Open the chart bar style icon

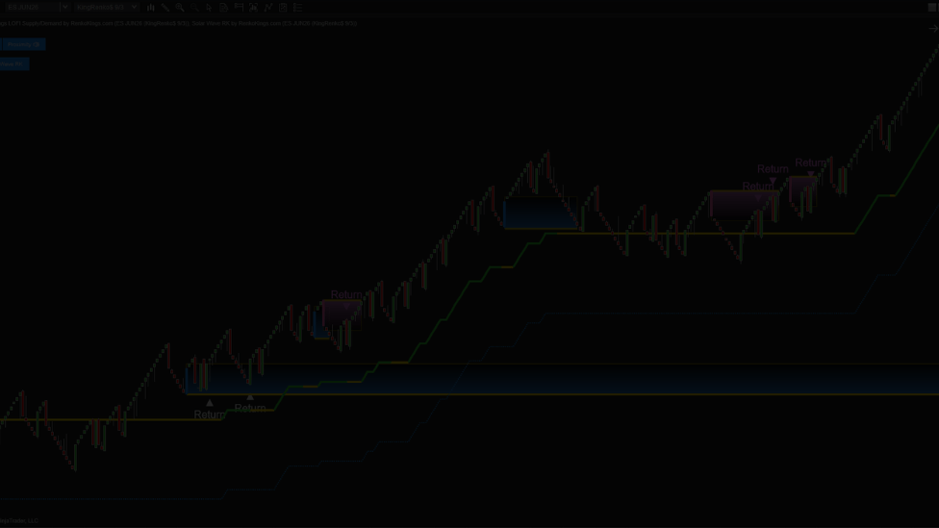pos(151,7)
